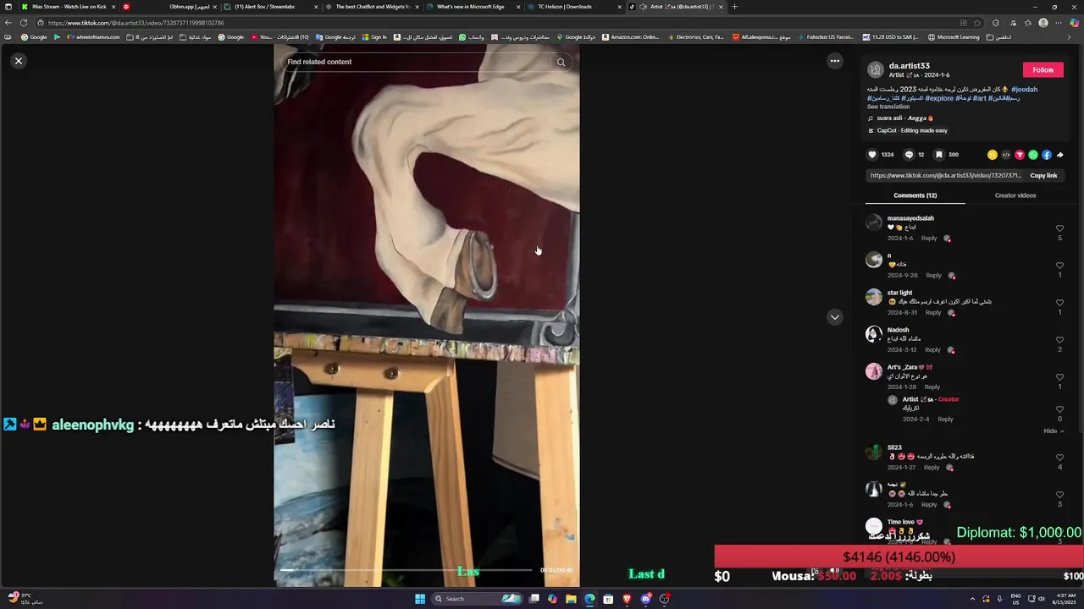The width and height of the screenshot is (1084, 609).
Task: Toggle the video volume speaker icon
Action: click(834, 571)
